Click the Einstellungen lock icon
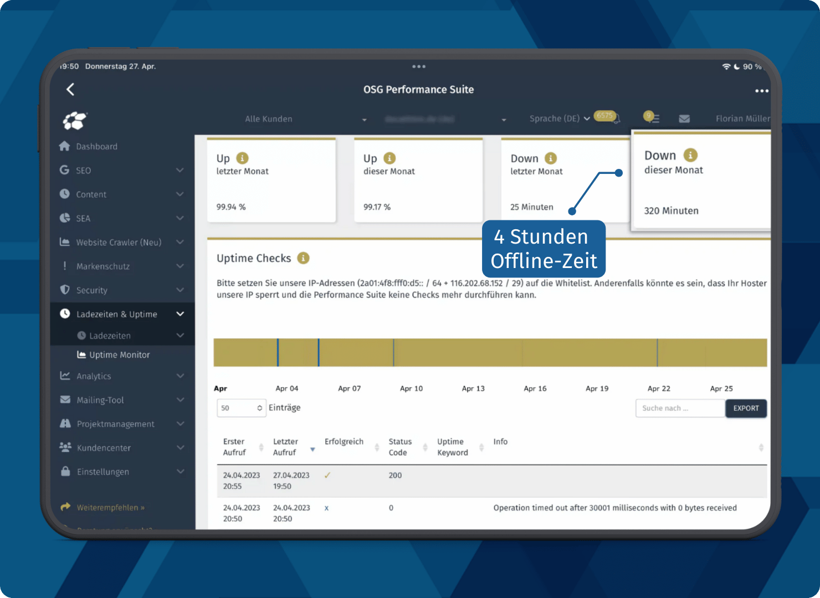 click(65, 471)
